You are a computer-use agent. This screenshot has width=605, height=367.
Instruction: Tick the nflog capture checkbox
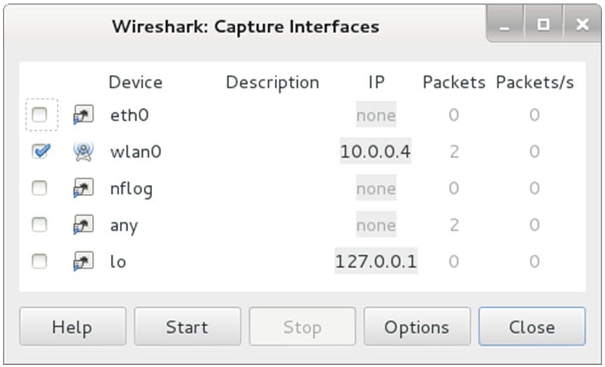[x=40, y=188]
